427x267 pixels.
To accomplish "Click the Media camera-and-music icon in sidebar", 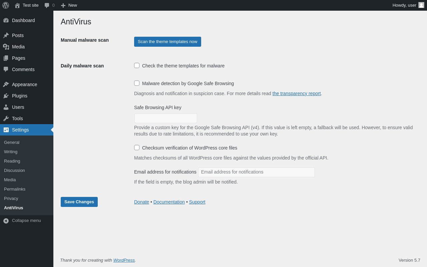I will tap(6, 47).
